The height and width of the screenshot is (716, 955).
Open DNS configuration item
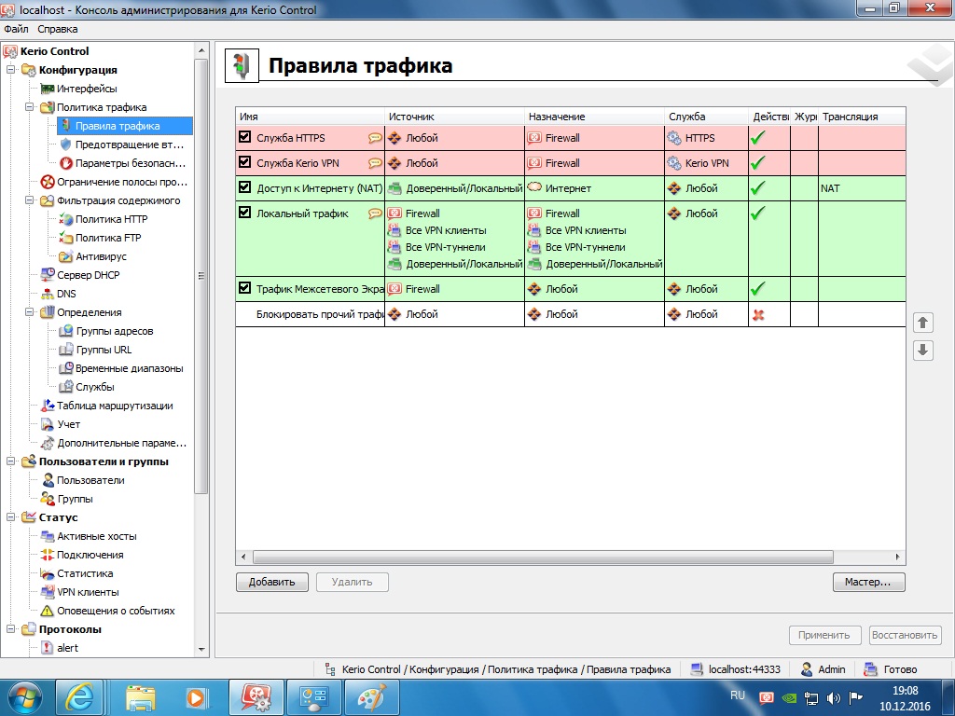[x=59, y=294]
